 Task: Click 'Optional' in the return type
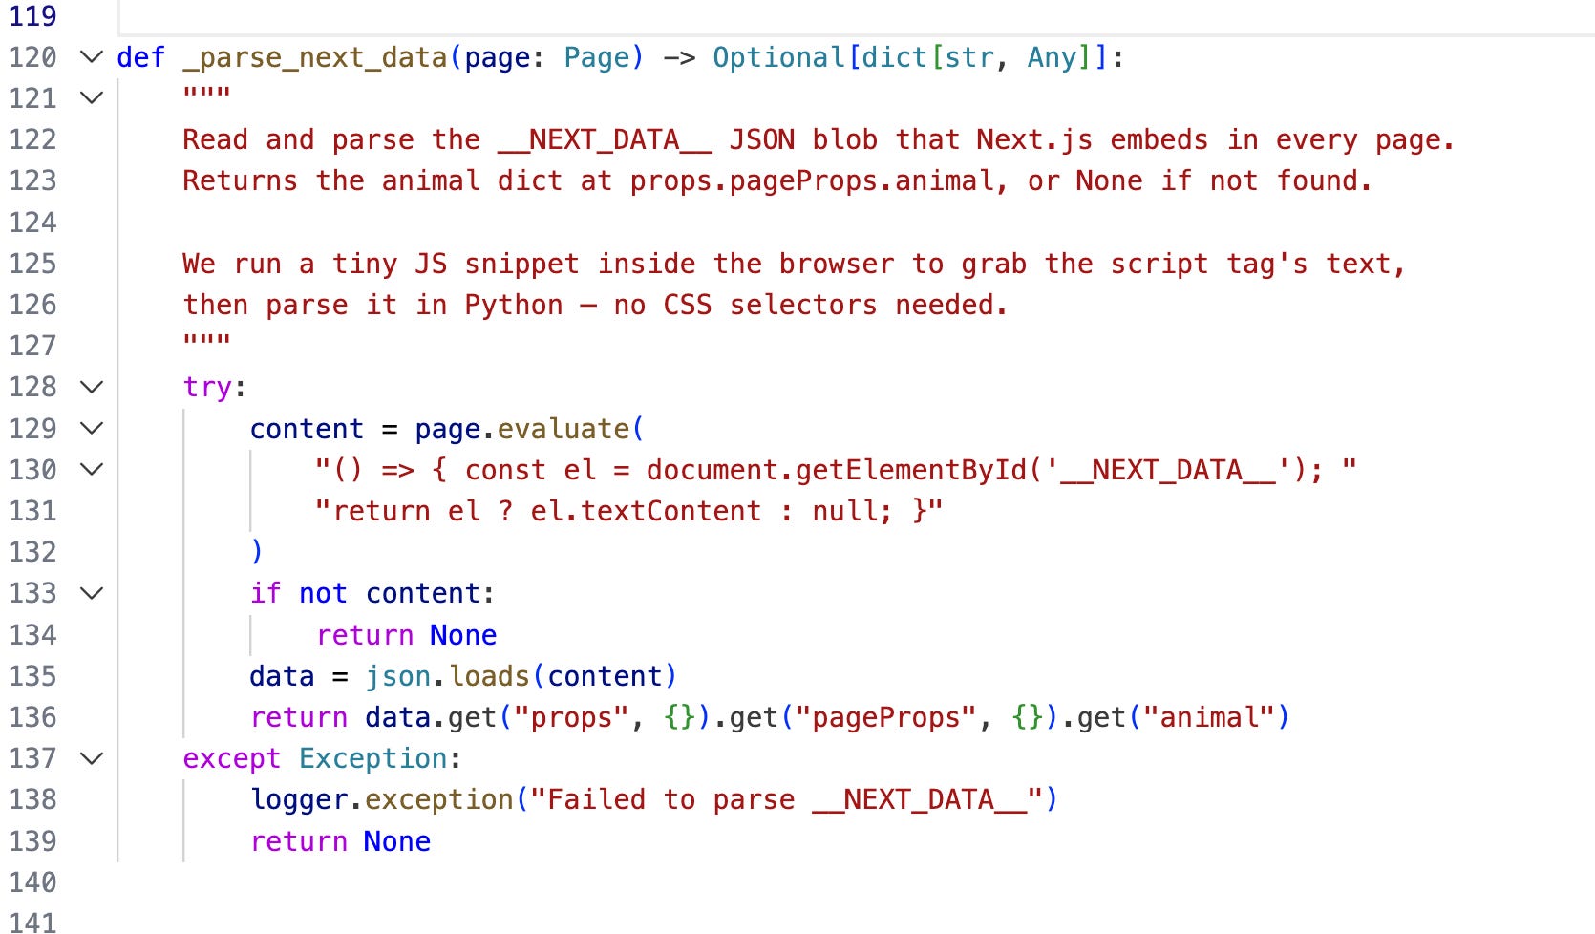(779, 58)
